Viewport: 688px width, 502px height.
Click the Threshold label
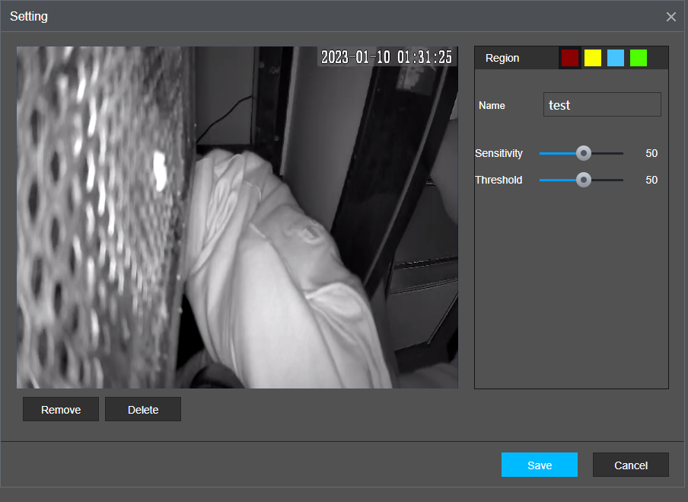tap(498, 180)
